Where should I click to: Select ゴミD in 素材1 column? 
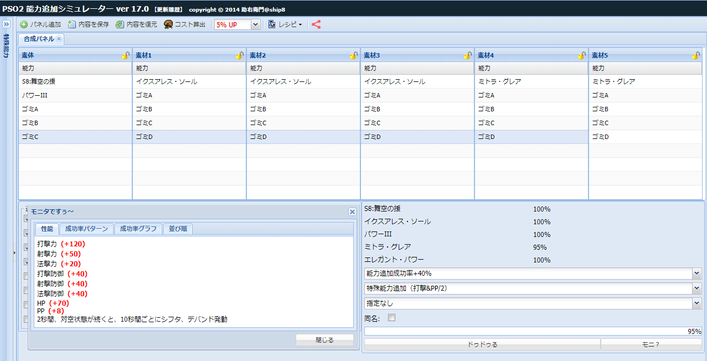click(189, 137)
